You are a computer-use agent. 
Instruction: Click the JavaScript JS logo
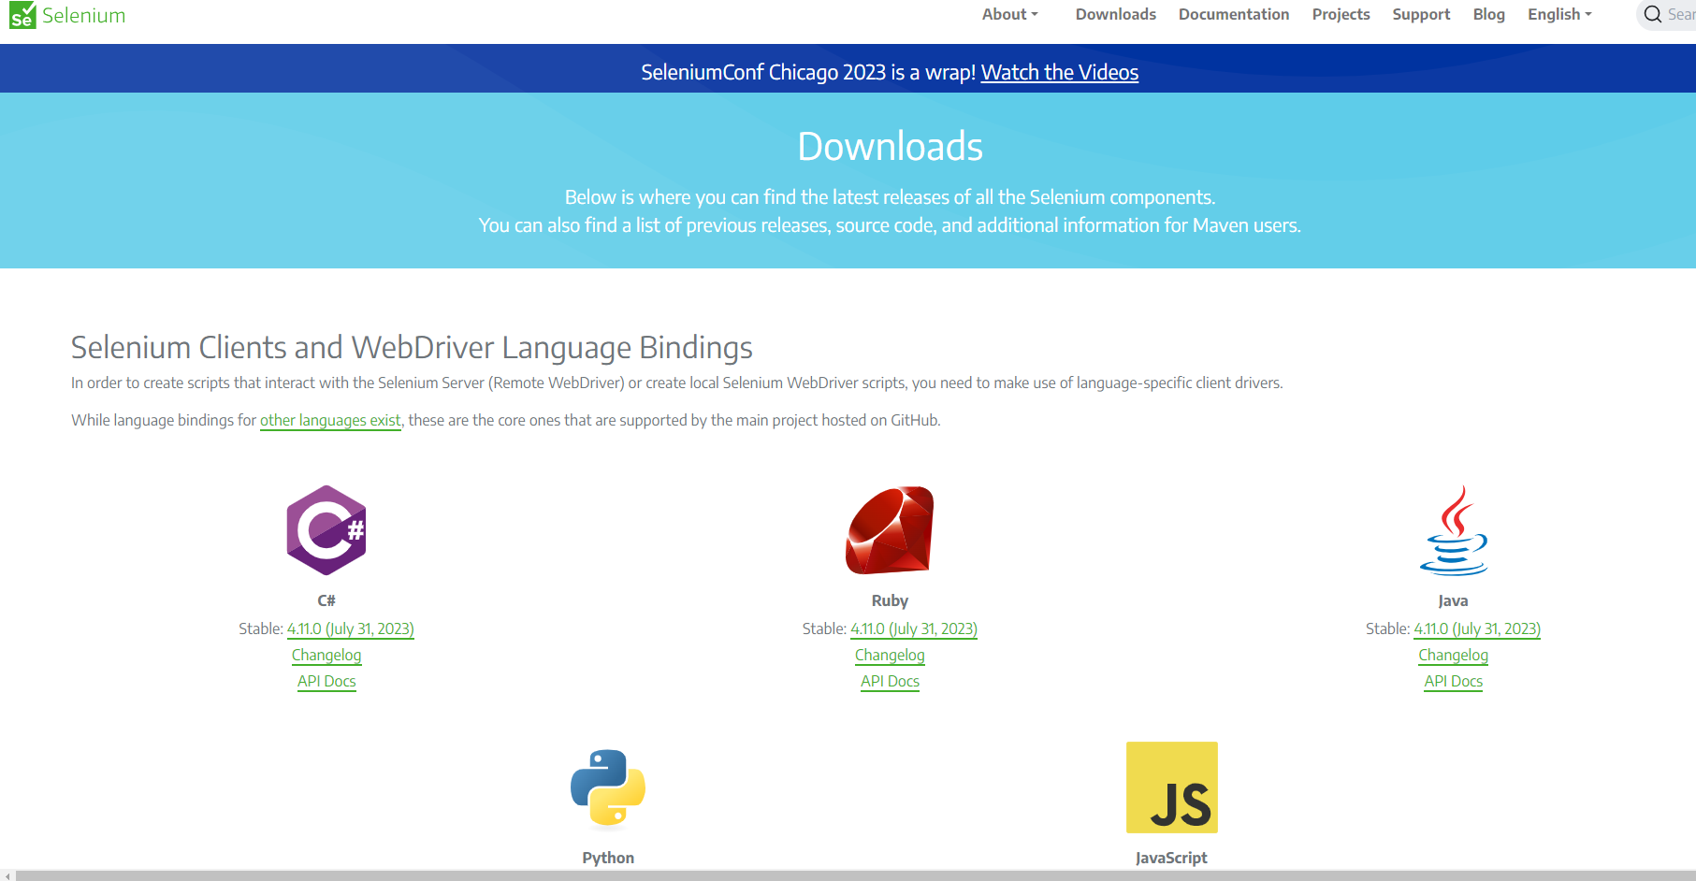(x=1172, y=787)
